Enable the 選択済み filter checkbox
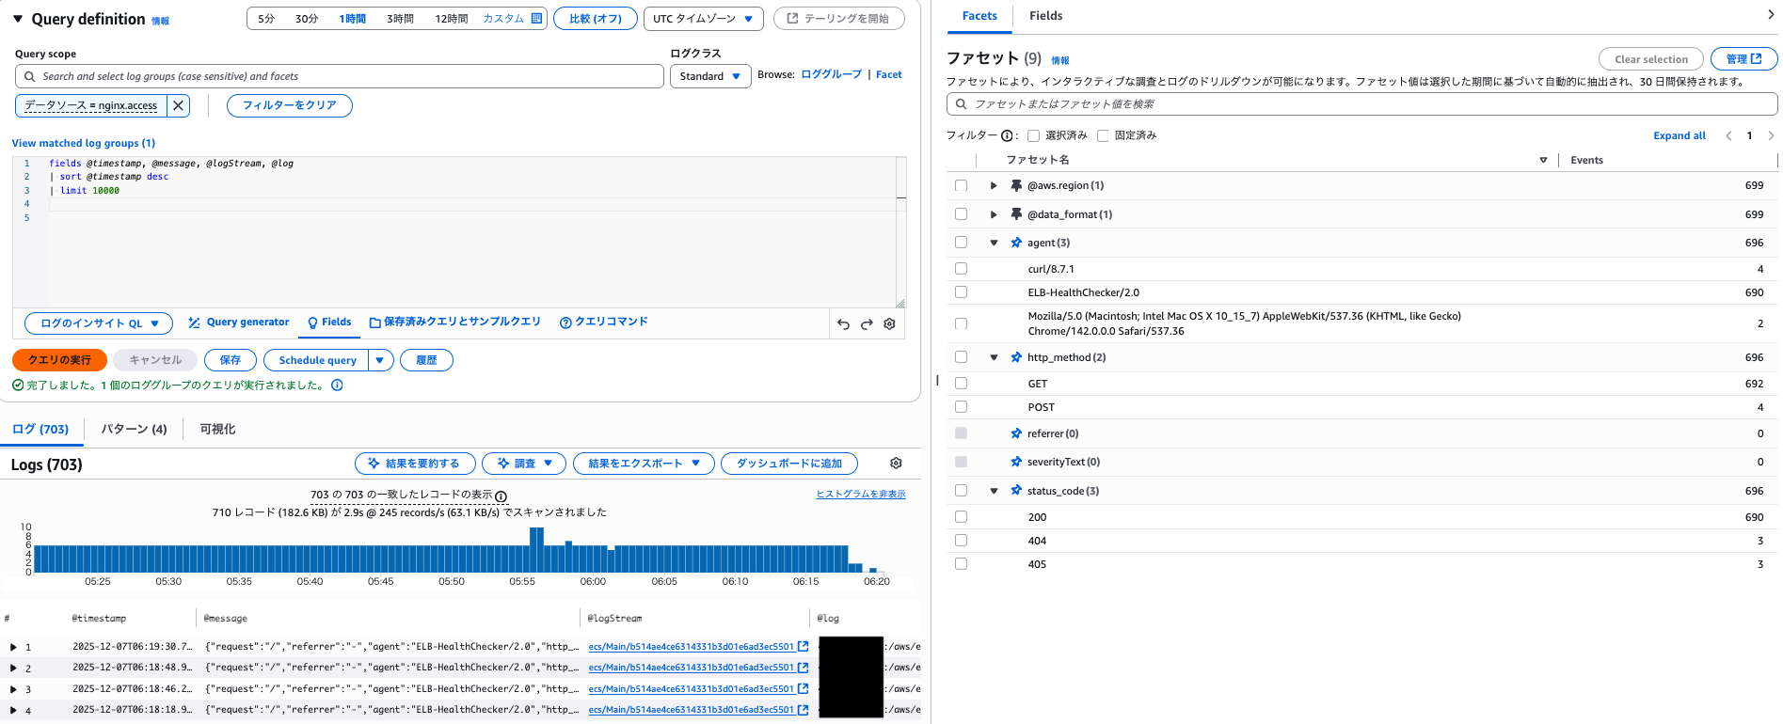The width and height of the screenshot is (1783, 724). [x=1033, y=135]
